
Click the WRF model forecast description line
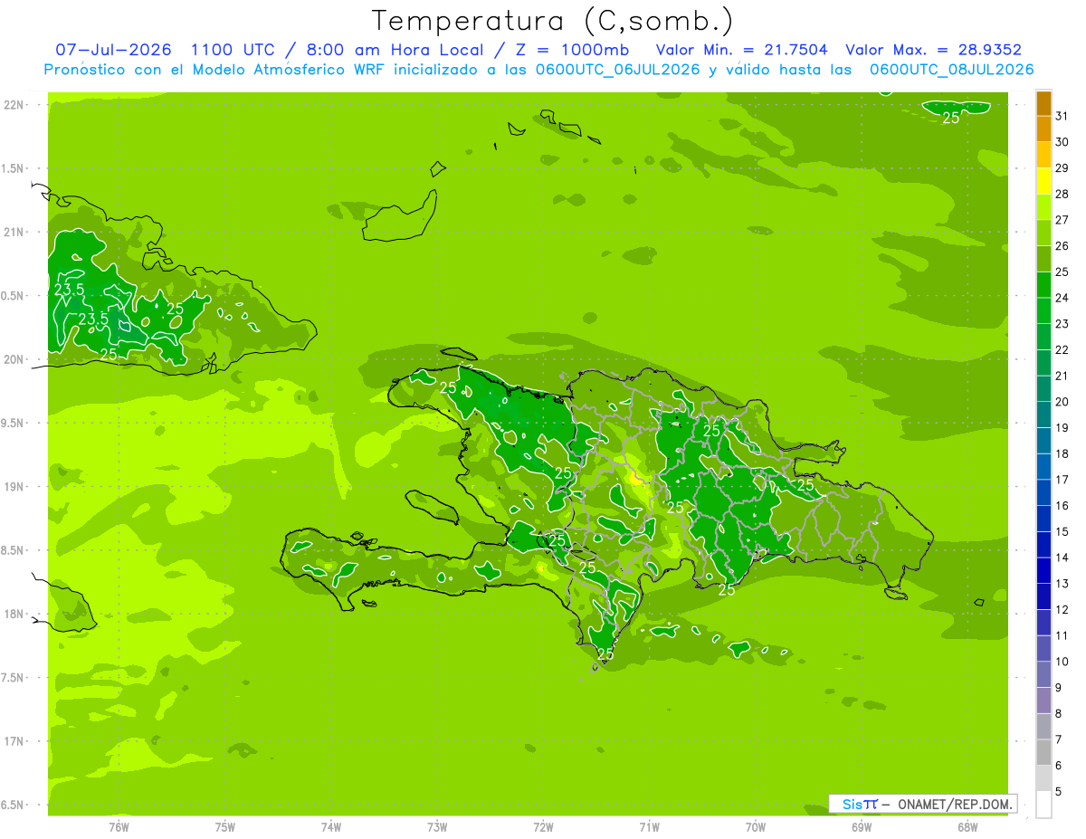point(538,70)
